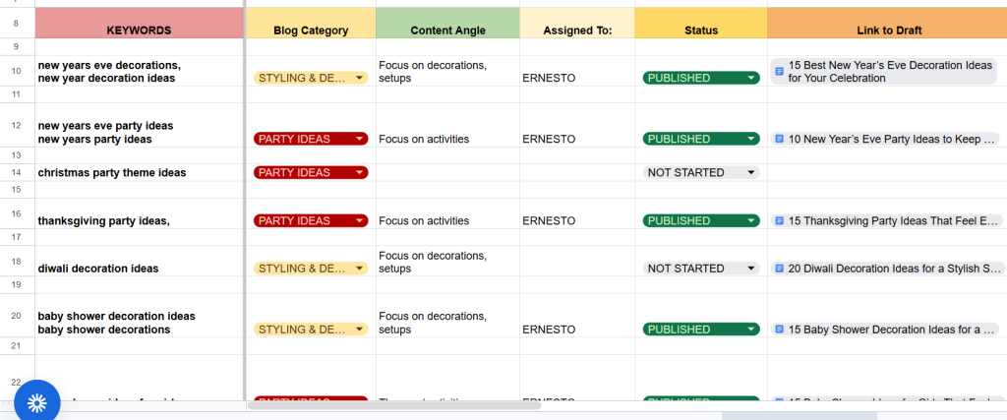
Task: Open Blog Category dropdown for baby shower decoration ideas
Action: [311, 329]
